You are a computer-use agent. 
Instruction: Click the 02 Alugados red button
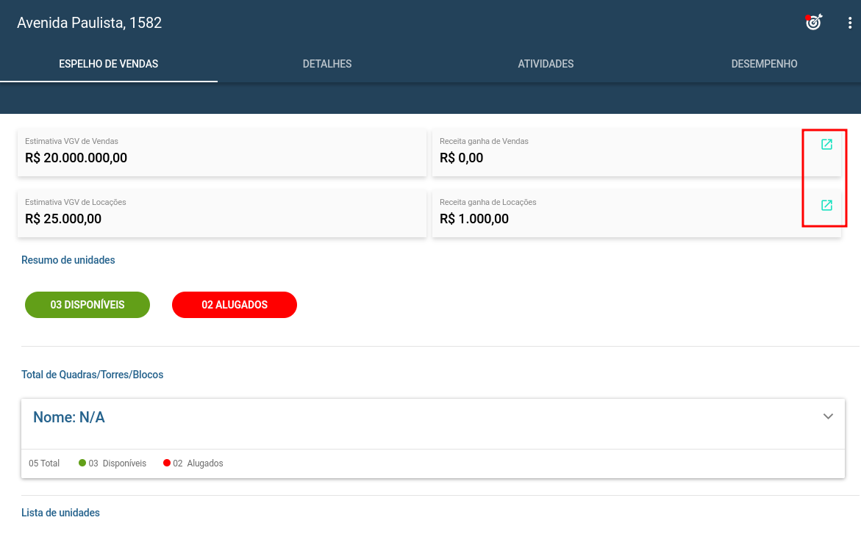(235, 305)
